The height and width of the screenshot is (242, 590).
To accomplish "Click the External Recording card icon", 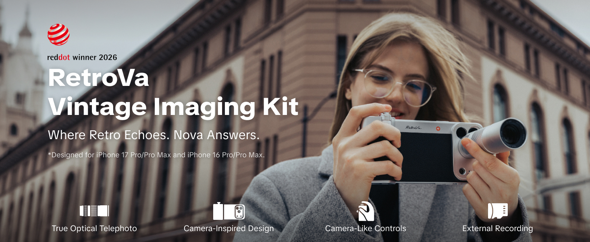I will 498,211.
